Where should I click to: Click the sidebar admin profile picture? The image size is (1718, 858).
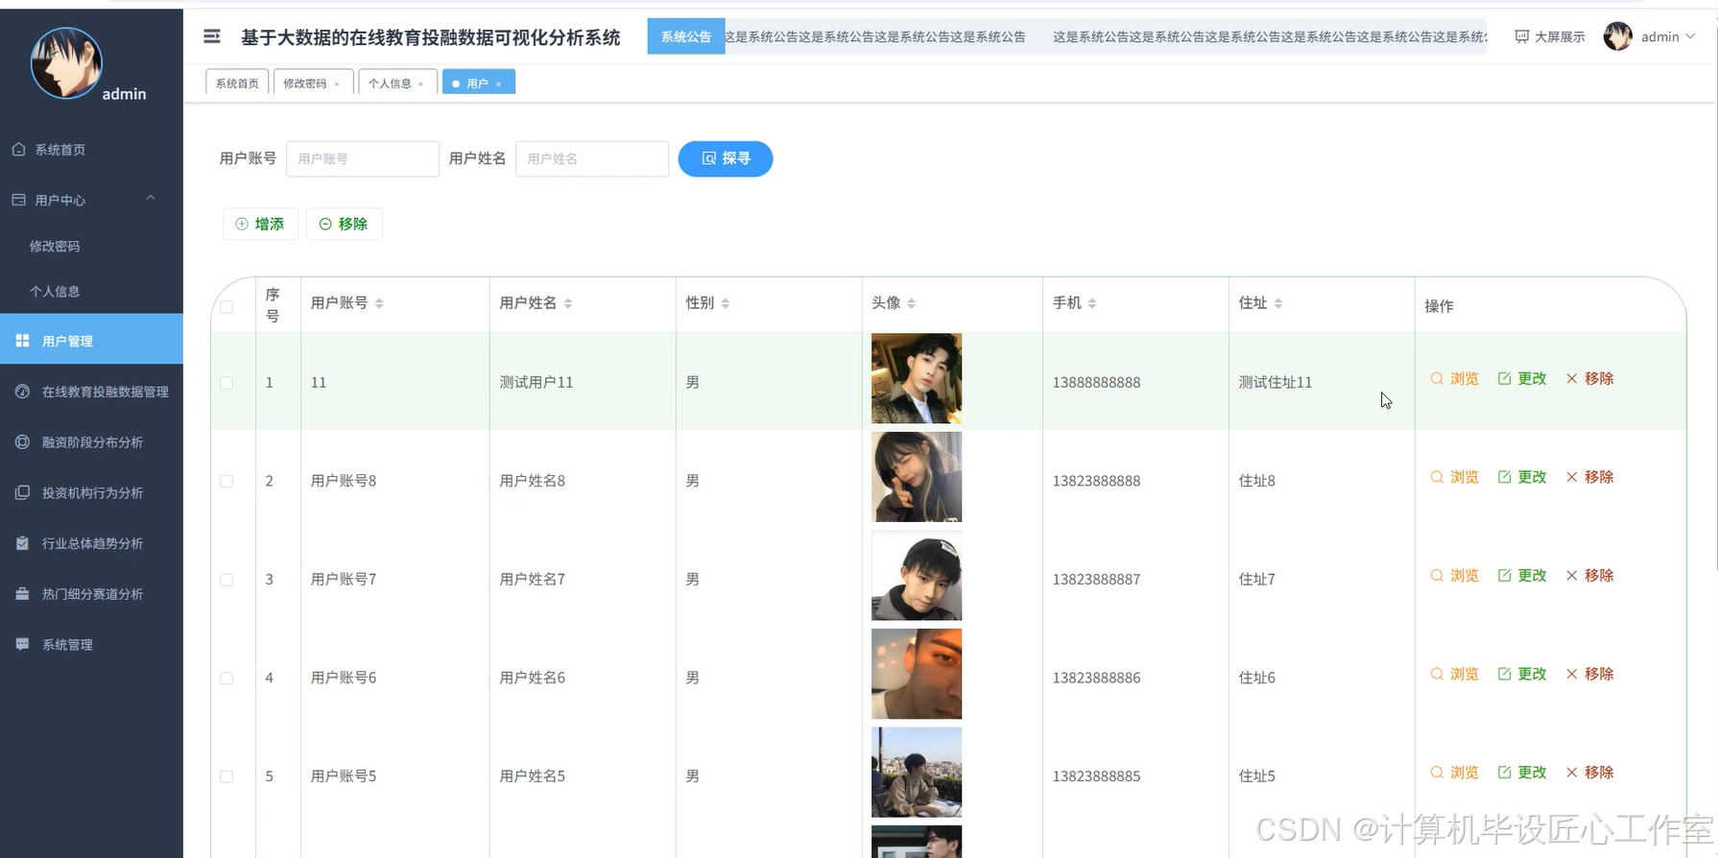(x=66, y=63)
